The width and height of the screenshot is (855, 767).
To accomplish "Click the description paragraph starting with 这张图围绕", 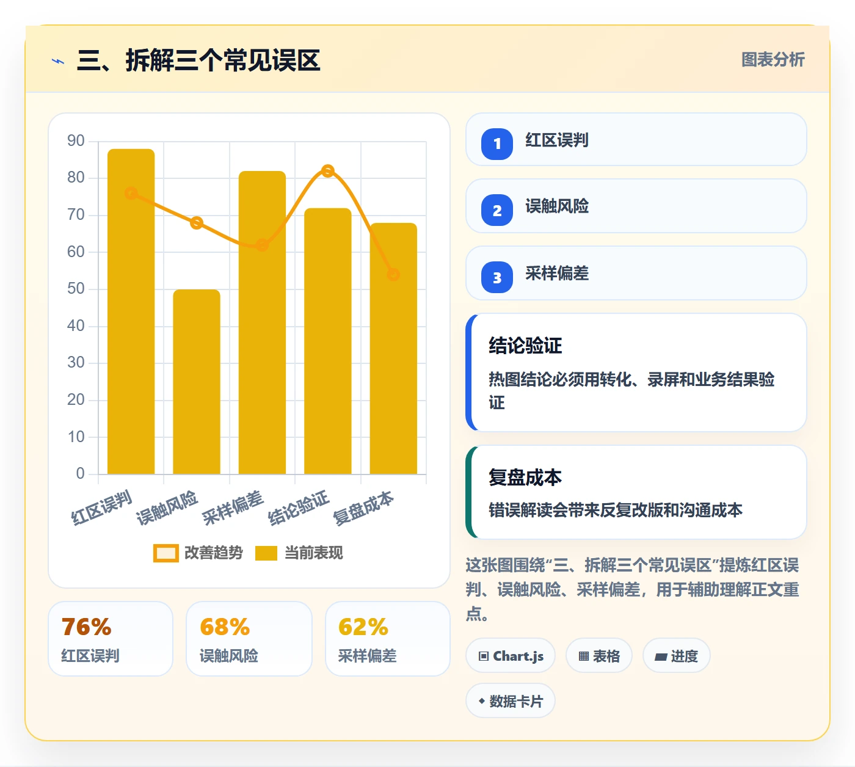I will [x=633, y=589].
